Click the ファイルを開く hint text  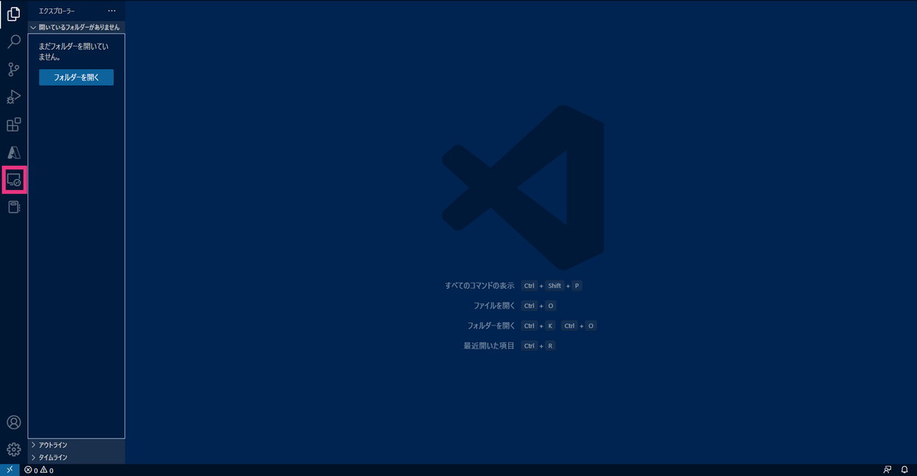pyautogui.click(x=494, y=305)
